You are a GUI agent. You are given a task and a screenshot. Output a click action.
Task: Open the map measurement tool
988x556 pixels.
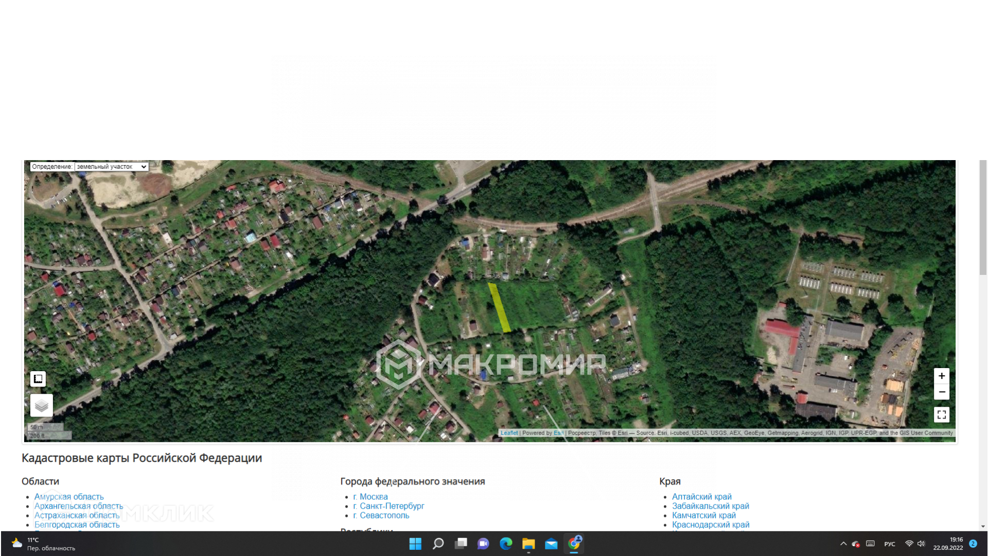pos(38,379)
